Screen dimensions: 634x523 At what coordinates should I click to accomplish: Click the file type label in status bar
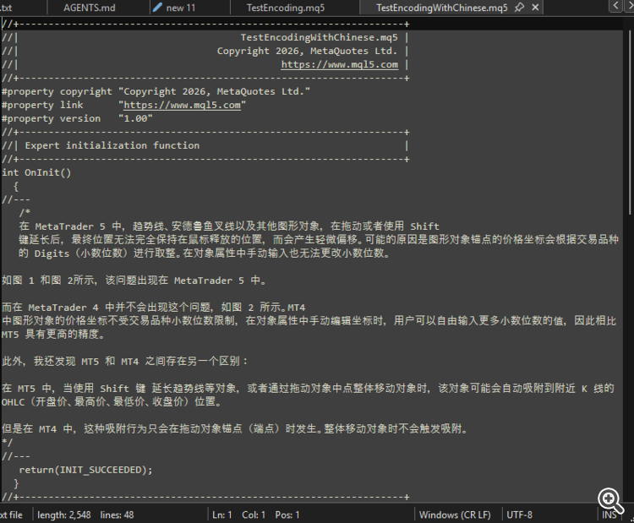click(11, 515)
